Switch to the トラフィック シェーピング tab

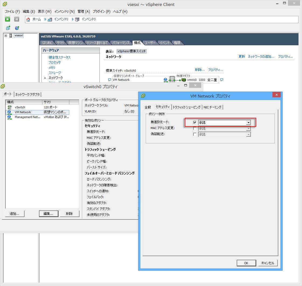(187, 107)
